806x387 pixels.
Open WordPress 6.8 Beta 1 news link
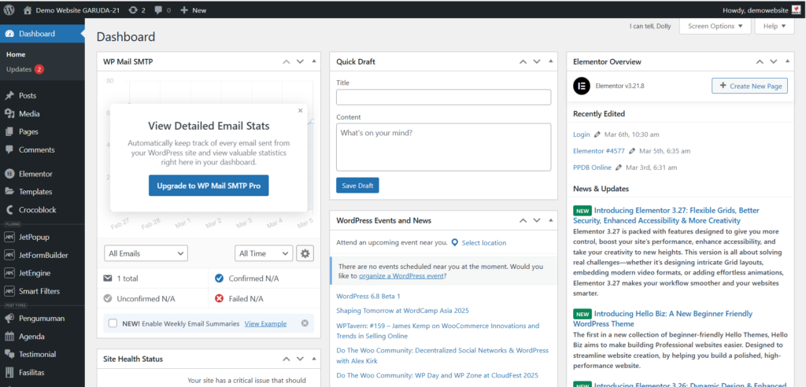[368, 296]
